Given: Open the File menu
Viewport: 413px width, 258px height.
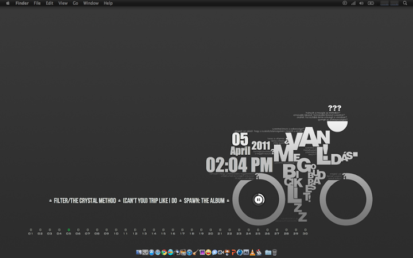Looking at the screenshot, I should coord(37,3).
